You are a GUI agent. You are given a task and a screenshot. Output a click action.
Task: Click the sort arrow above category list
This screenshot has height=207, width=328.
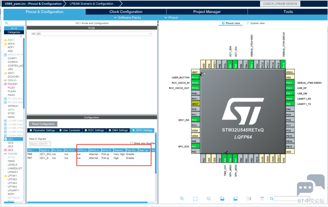(x=21, y=37)
